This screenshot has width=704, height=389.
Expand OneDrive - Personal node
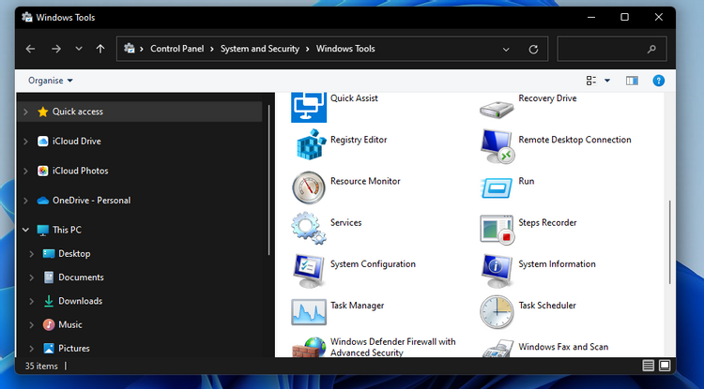click(x=25, y=201)
